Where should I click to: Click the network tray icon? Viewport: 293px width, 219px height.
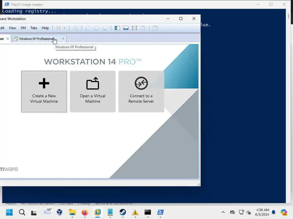(241, 212)
